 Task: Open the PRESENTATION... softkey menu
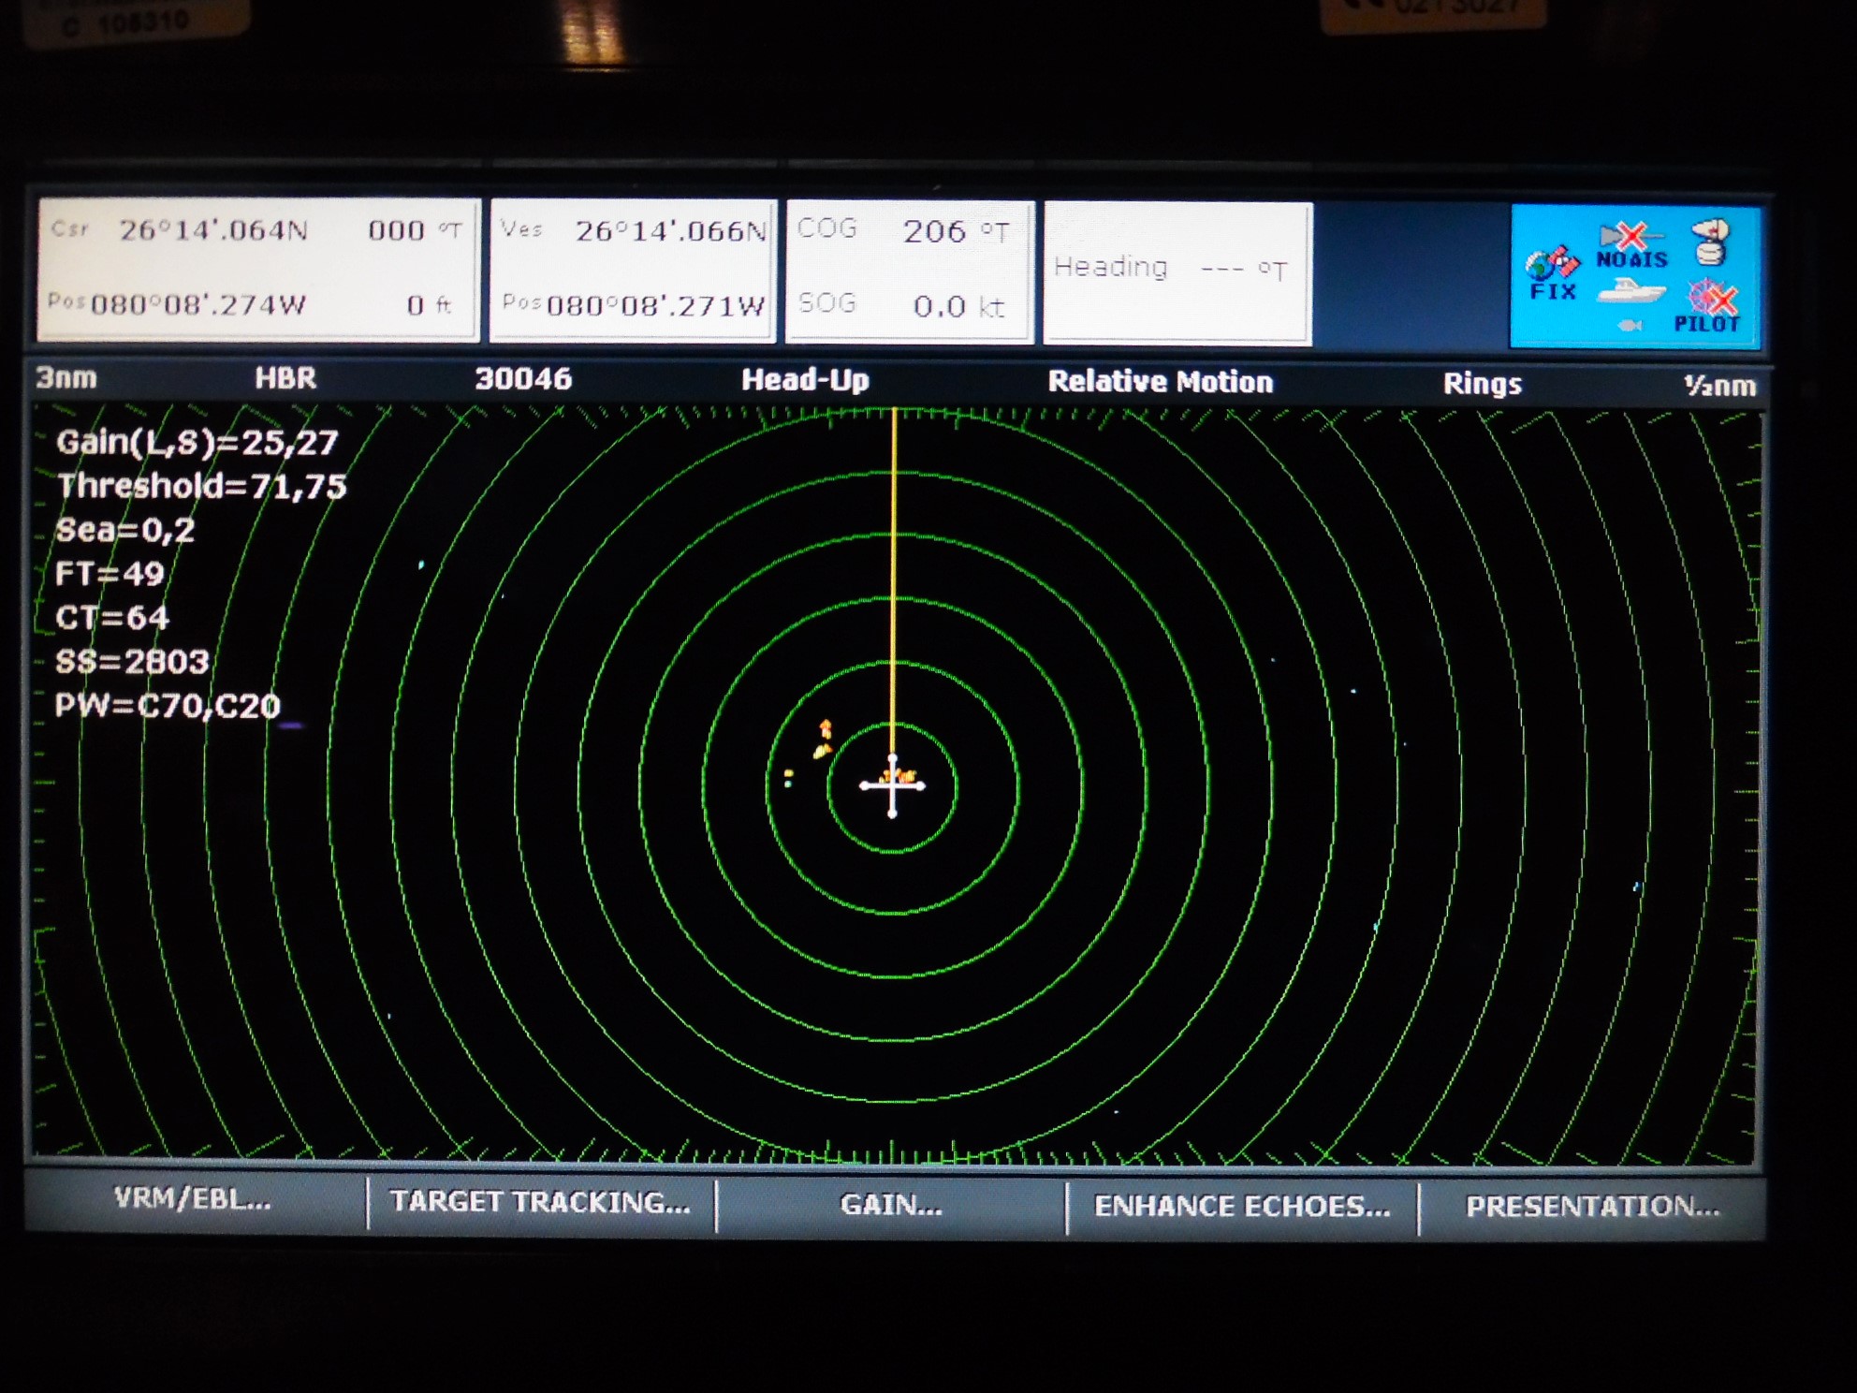pyautogui.click(x=1592, y=1208)
